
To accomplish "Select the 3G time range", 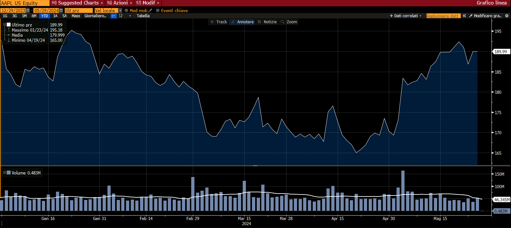I will (x=15, y=16).
